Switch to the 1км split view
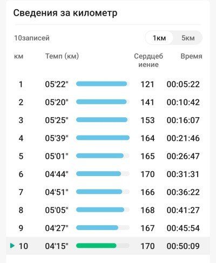This screenshot has height=263, width=216. pos(159,38)
